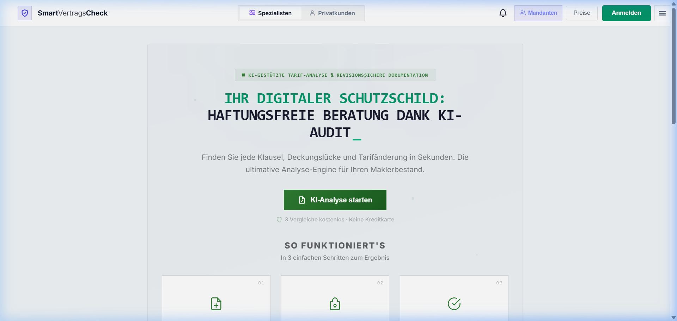This screenshot has width=677, height=321.
Task: Click the document icon inside KI-Analyse starten
Action: (x=301, y=200)
